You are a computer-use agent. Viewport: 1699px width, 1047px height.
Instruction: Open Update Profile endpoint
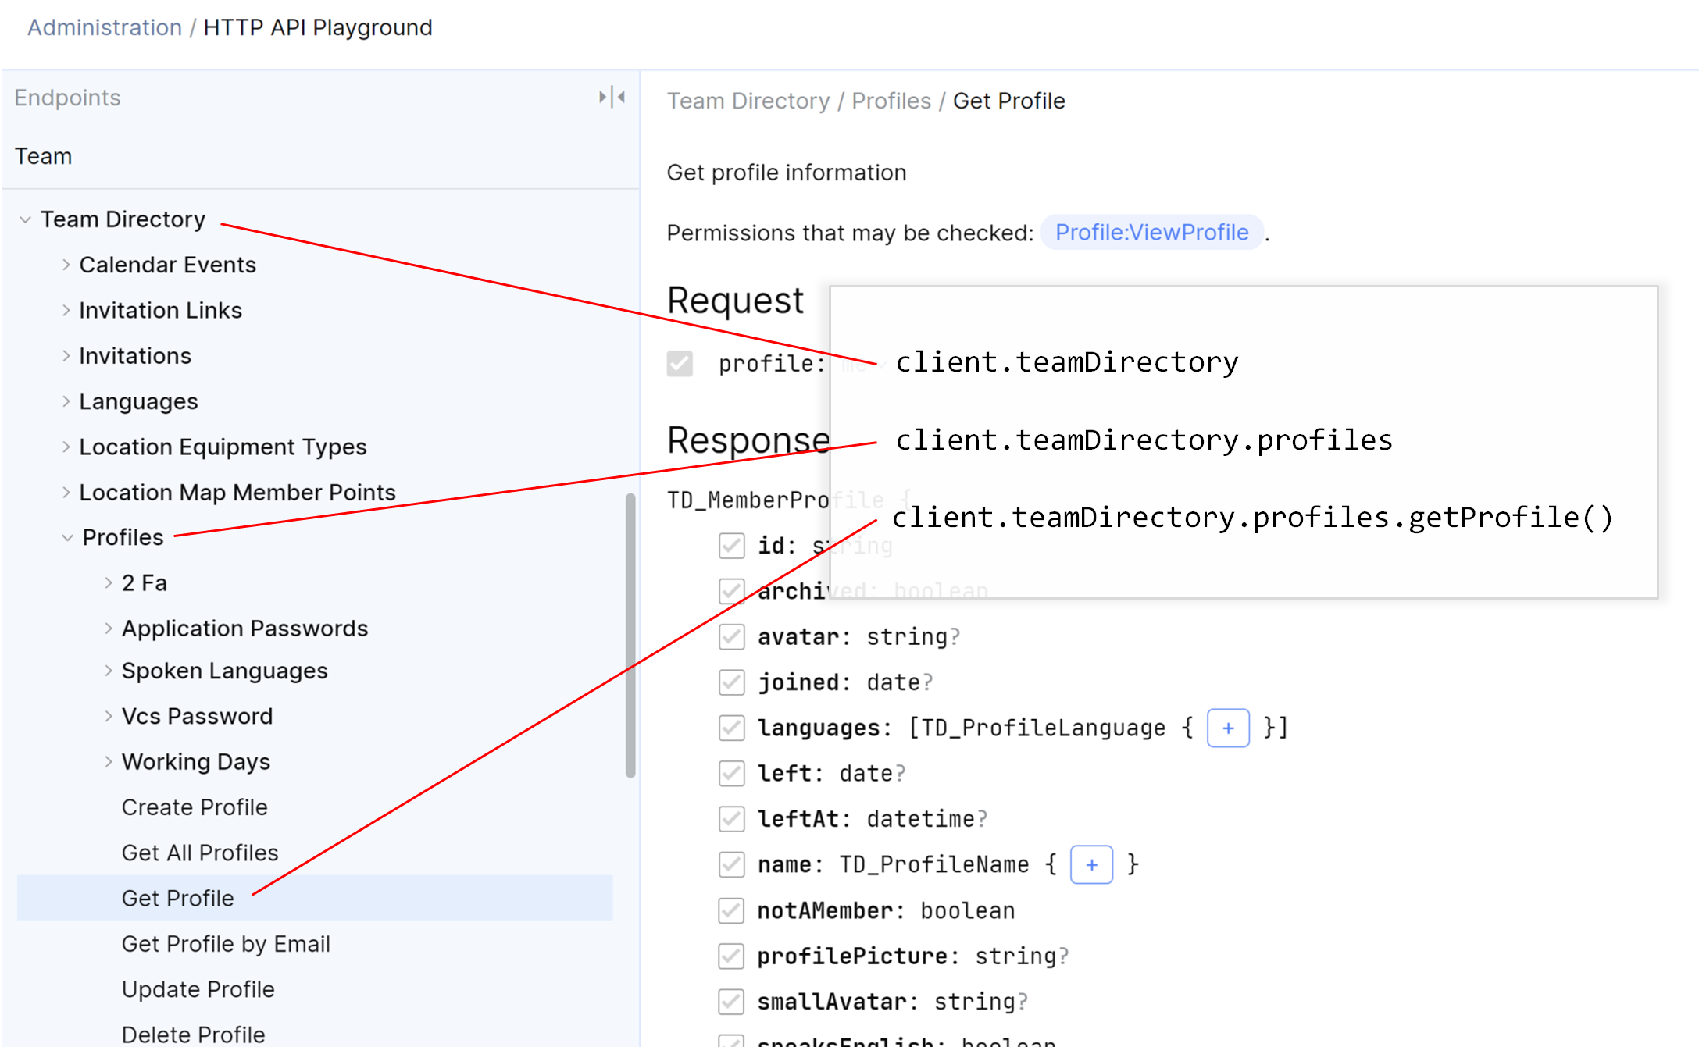click(198, 989)
